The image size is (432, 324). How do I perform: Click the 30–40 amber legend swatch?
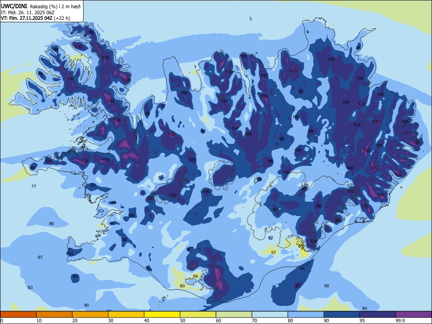point(126,314)
